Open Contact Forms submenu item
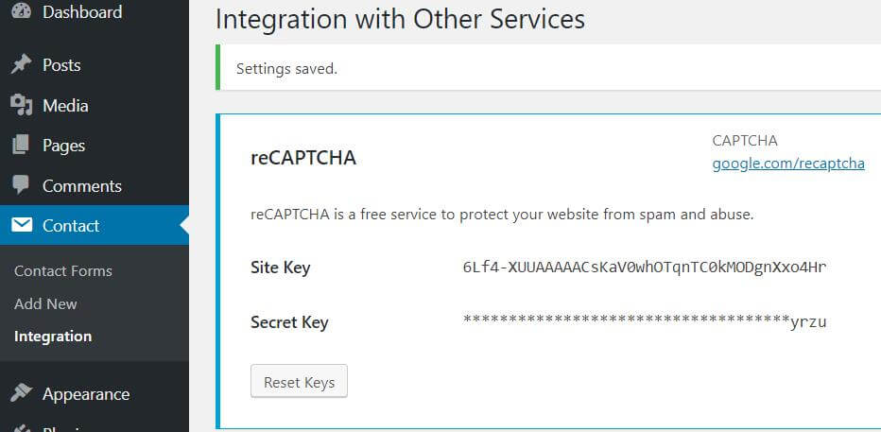The width and height of the screenshot is (881, 432). (x=63, y=271)
